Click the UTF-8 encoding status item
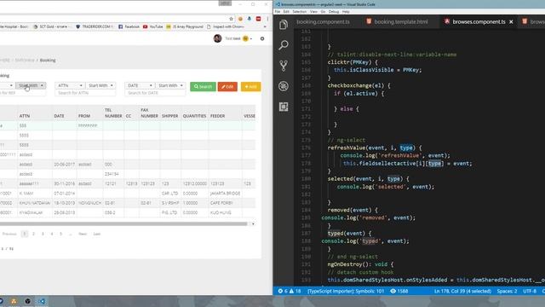 tap(530, 291)
